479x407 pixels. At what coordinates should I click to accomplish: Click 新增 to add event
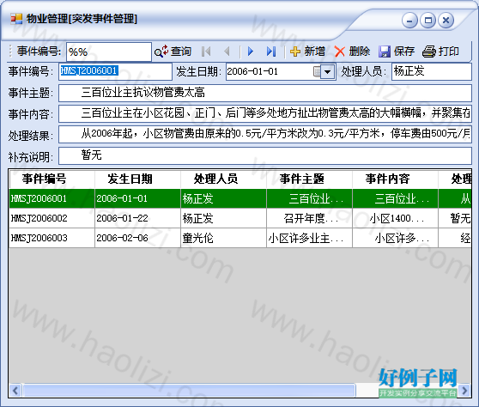307,52
